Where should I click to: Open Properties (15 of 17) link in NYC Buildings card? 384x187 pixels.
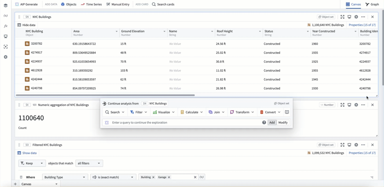tap(362, 25)
